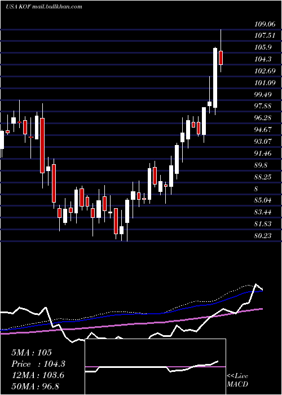Image resolution: width=282 pixels, height=395 pixels.
Task: Click the 96.28 price axis label
Action: click(x=263, y=118)
